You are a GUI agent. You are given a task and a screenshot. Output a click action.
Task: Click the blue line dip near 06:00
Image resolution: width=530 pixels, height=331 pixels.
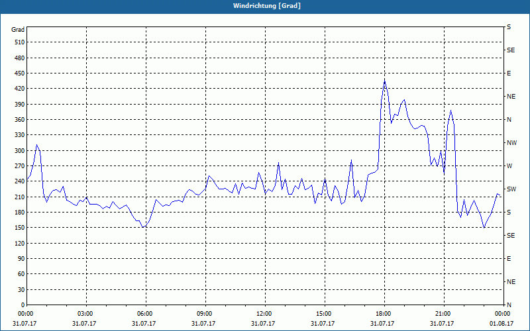click(x=143, y=227)
